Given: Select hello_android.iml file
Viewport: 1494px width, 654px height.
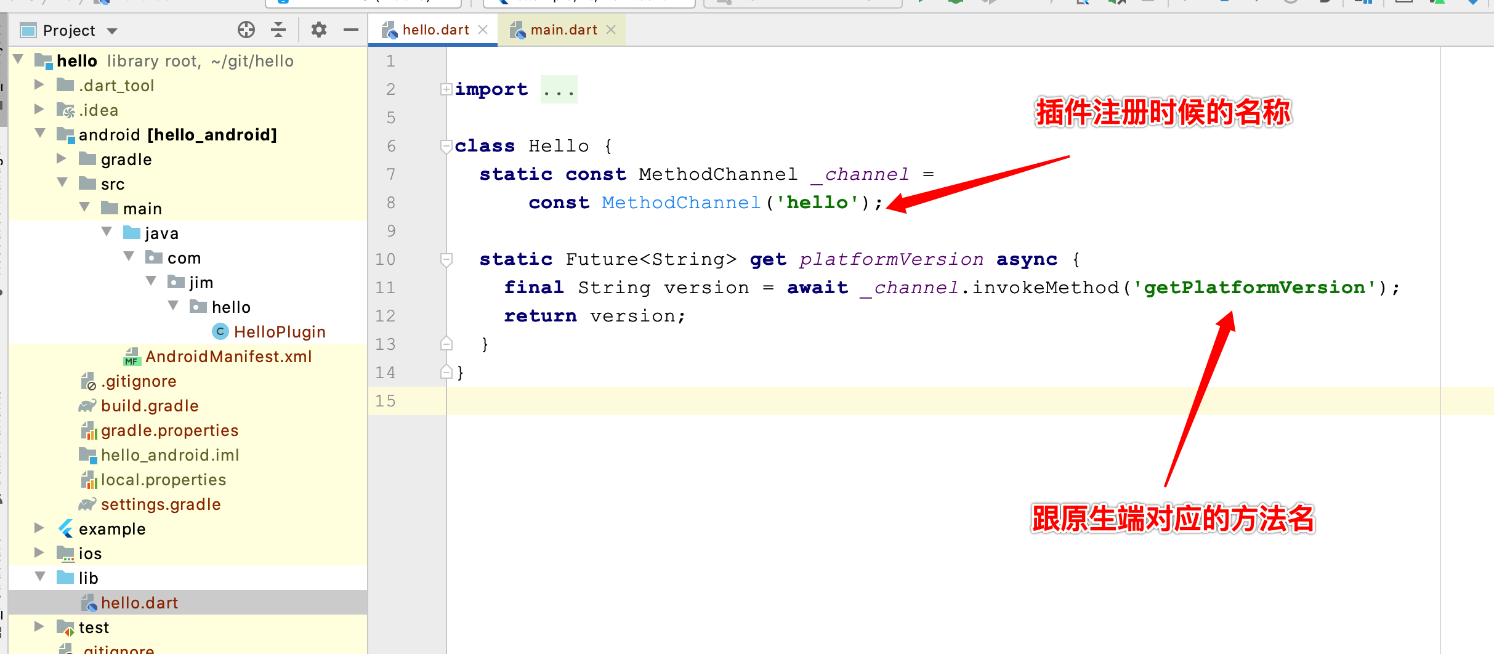Looking at the screenshot, I should [x=170, y=455].
